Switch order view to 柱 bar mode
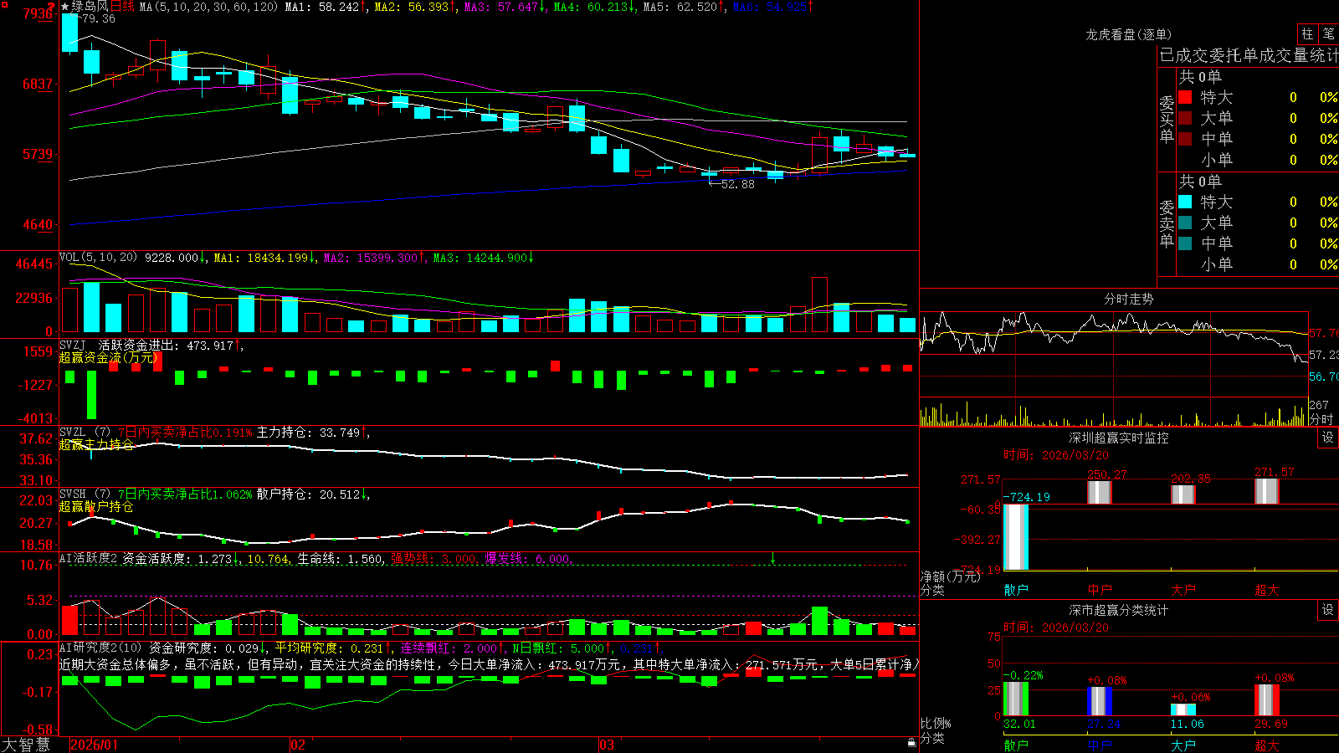 tap(1306, 34)
